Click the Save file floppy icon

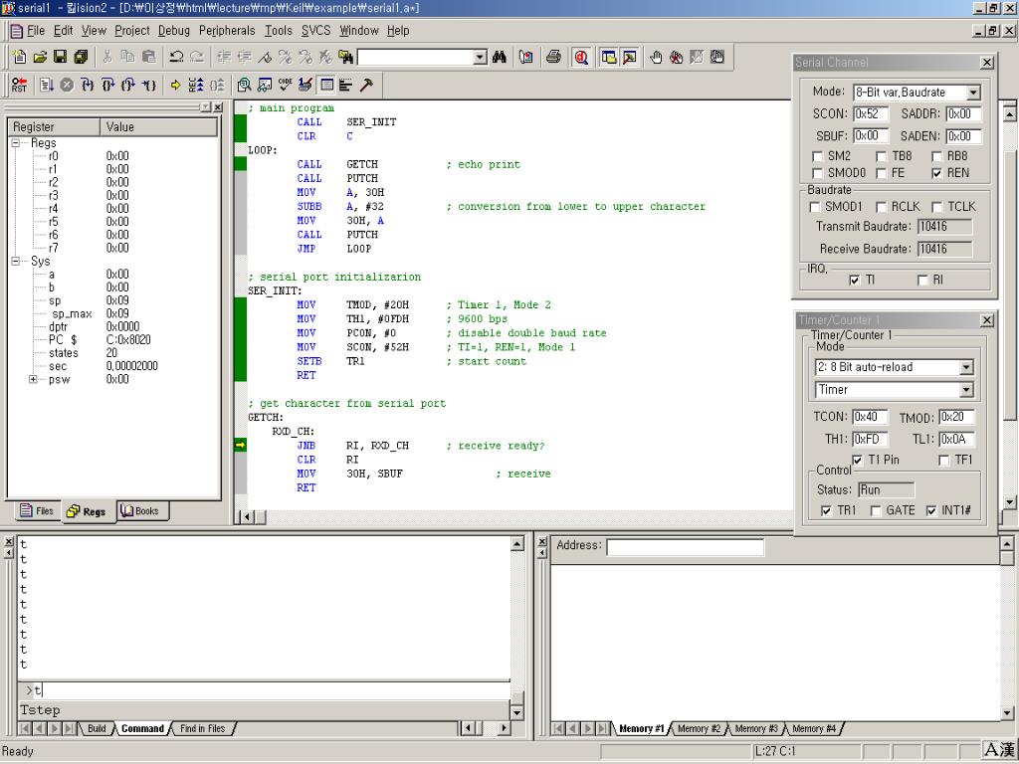(x=61, y=57)
